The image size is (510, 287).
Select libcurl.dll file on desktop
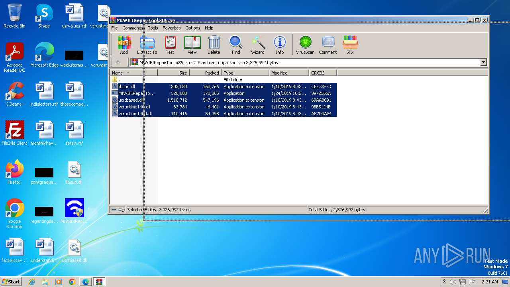point(74,172)
